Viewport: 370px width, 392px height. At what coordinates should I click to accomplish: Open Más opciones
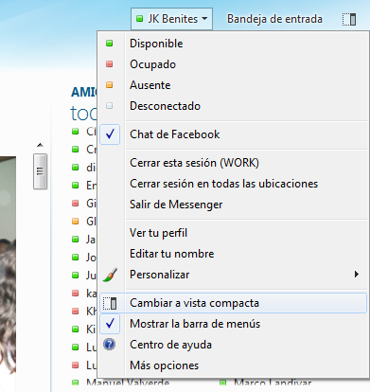(234, 365)
